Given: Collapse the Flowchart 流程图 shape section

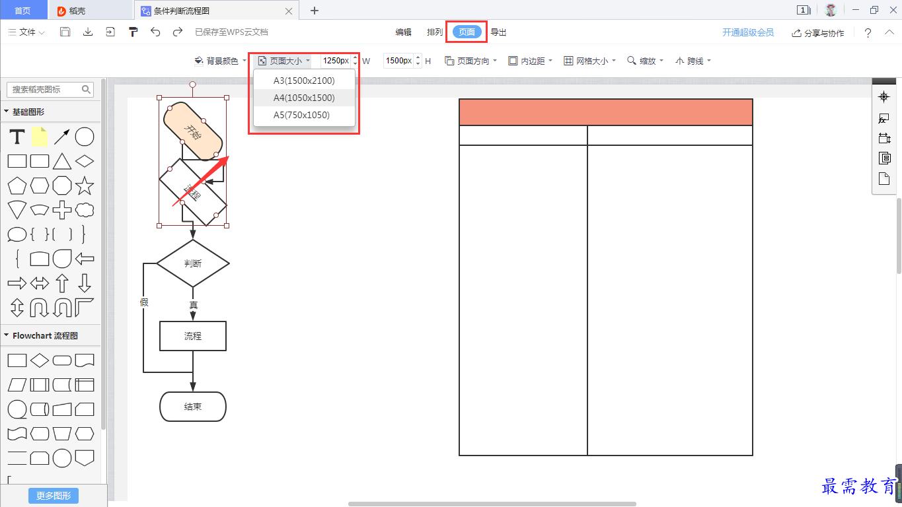Looking at the screenshot, I should (x=7, y=335).
